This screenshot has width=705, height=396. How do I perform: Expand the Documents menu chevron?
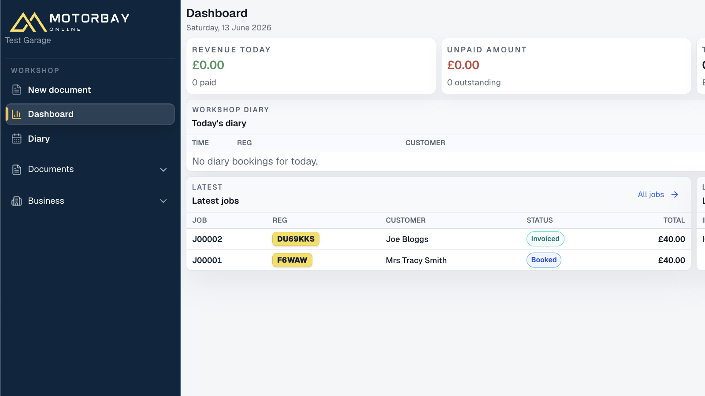pos(163,169)
